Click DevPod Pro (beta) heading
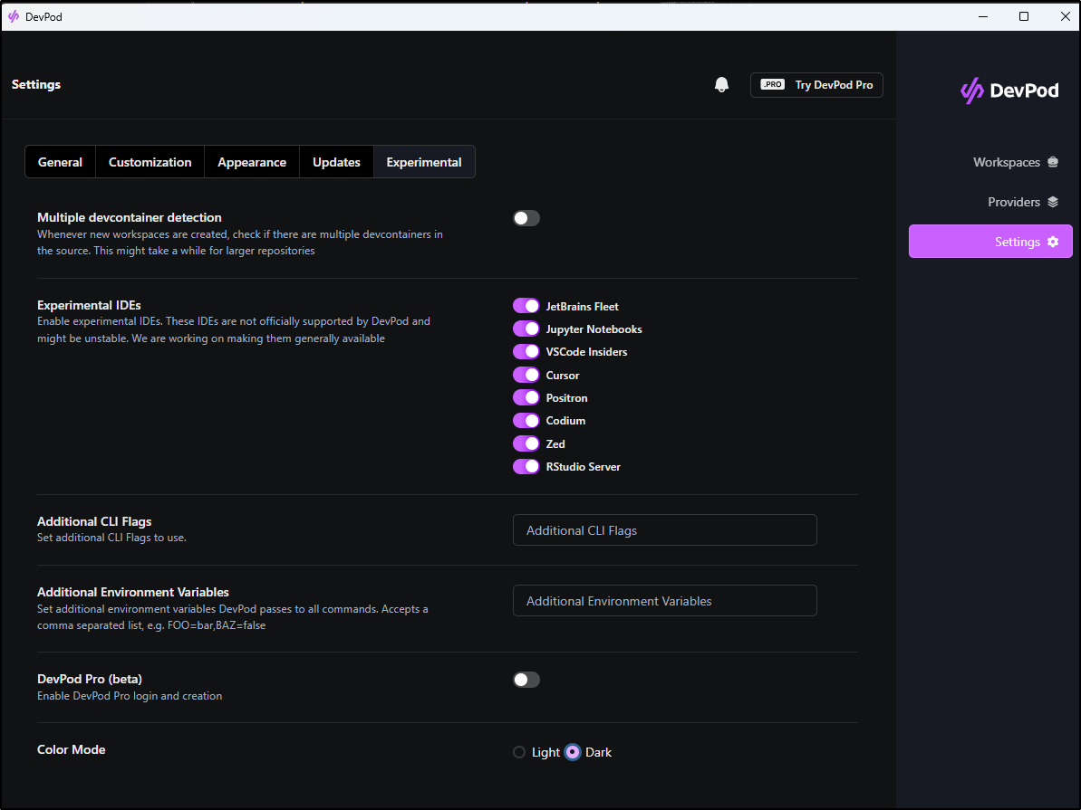This screenshot has height=810, width=1081. click(90, 679)
